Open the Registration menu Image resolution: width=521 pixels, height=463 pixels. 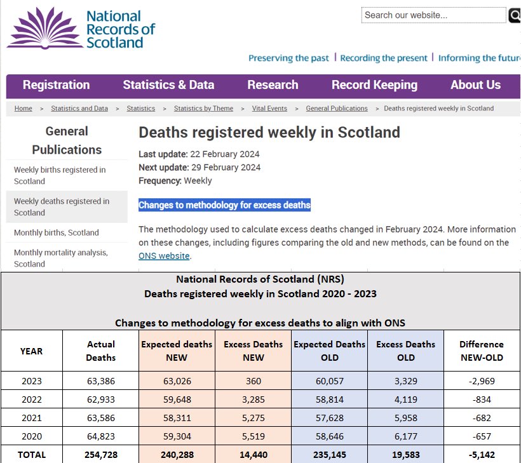[56, 85]
